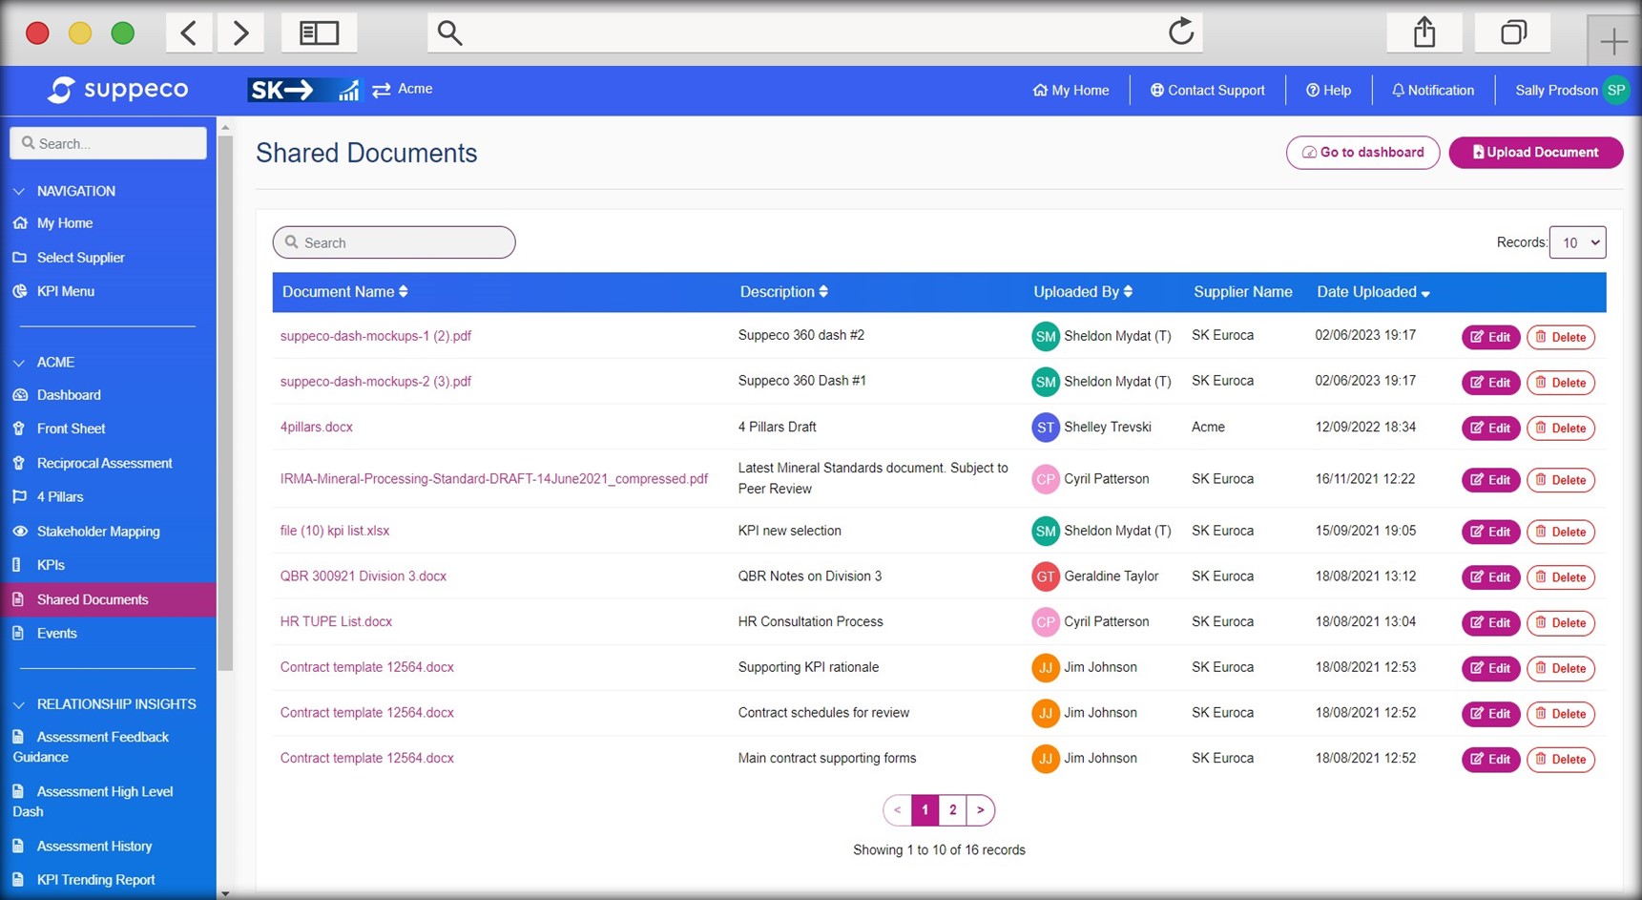Click the 4 Pillars flag icon
The width and height of the screenshot is (1642, 900).
(x=19, y=497)
